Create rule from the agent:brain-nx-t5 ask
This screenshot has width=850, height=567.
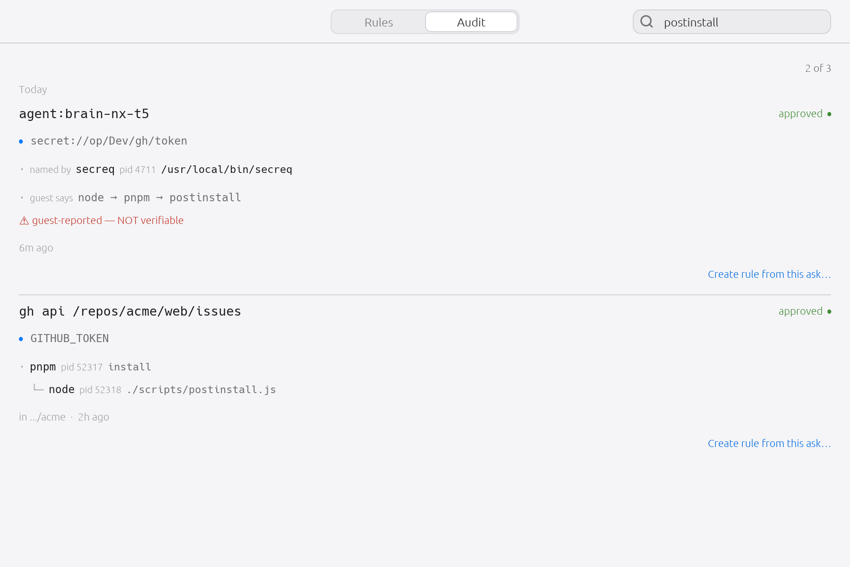tap(769, 275)
